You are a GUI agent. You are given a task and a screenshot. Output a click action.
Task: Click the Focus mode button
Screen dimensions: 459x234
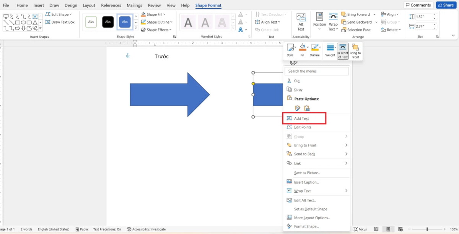point(360,229)
